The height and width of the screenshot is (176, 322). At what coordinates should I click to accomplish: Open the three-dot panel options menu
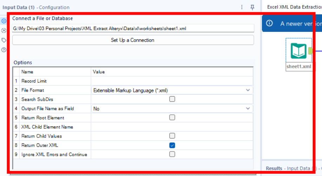click(x=242, y=7)
